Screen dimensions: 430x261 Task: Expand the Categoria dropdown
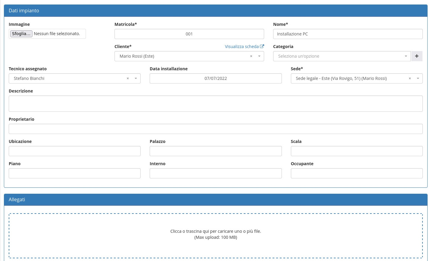(405, 56)
